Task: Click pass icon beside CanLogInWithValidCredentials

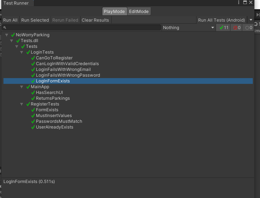Action: point(33,64)
